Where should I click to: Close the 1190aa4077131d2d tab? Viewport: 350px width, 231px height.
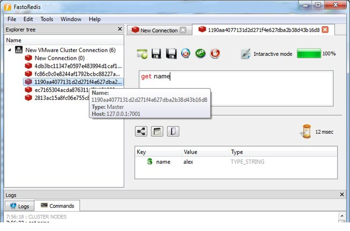coord(325,30)
